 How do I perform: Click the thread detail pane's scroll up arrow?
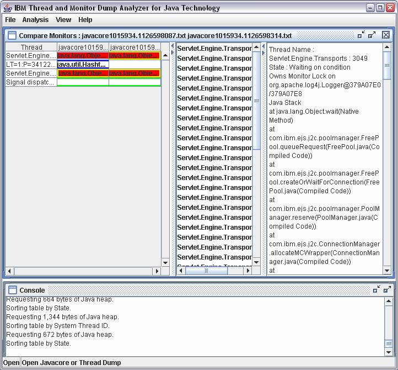pyautogui.click(x=387, y=47)
